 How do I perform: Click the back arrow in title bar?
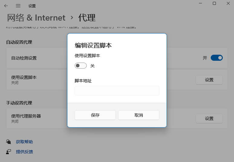pyautogui.click(x=6, y=6)
